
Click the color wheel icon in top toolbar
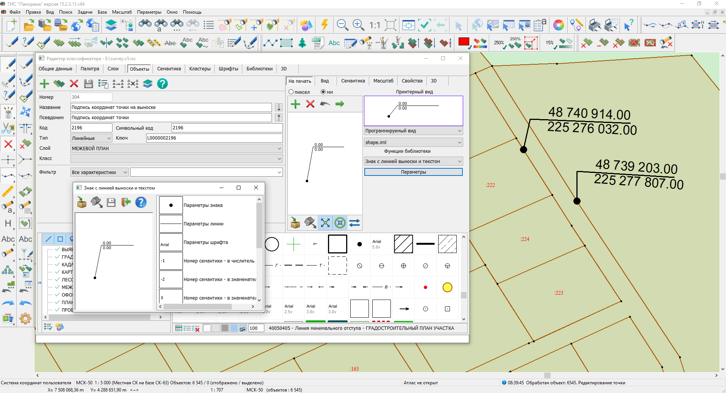coord(558,25)
